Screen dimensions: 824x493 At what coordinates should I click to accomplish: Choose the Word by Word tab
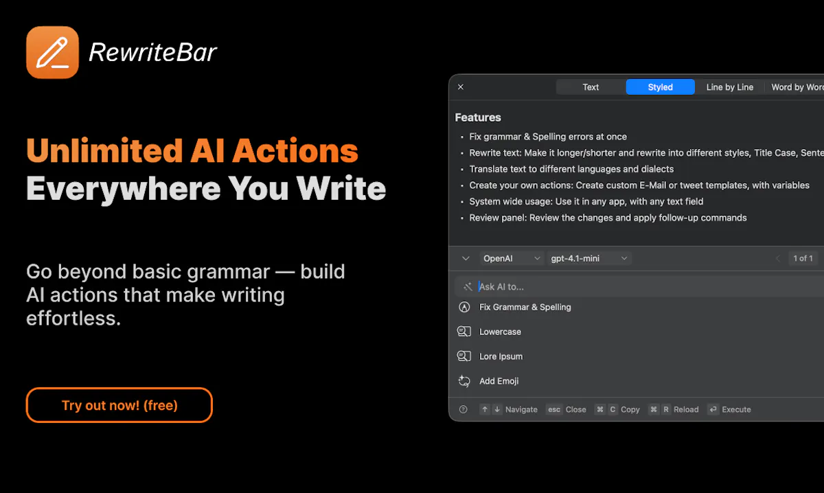tap(796, 87)
